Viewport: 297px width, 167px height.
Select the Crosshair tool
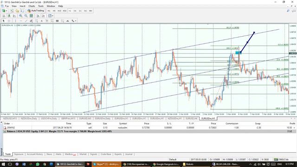[x=9, y=21]
